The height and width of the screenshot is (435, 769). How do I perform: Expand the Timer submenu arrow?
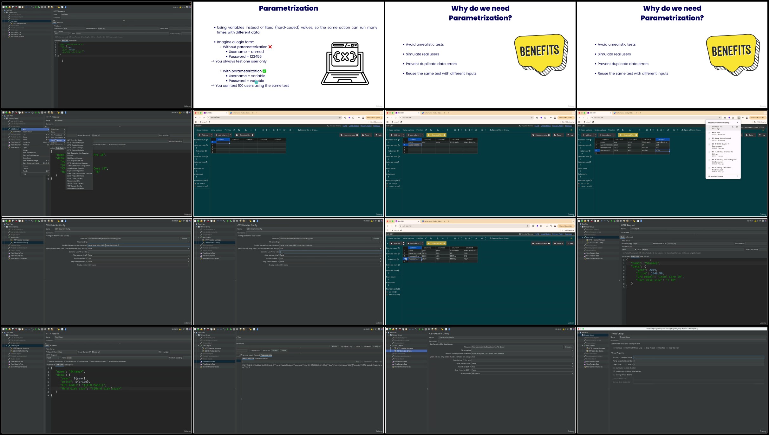[x=65, y=132]
